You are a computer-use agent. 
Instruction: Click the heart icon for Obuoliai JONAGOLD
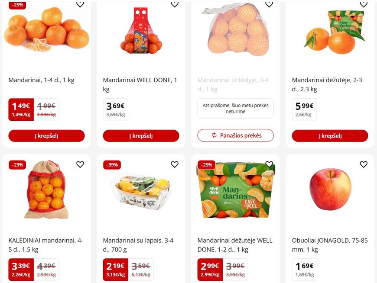coord(363,164)
